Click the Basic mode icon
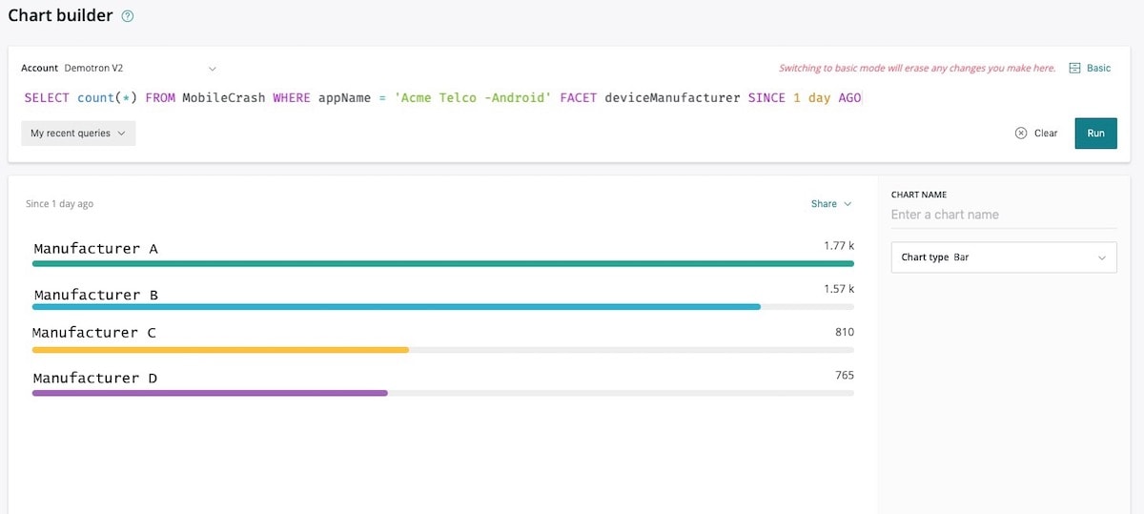Viewport: 1144px width, 514px height. pyautogui.click(x=1074, y=69)
